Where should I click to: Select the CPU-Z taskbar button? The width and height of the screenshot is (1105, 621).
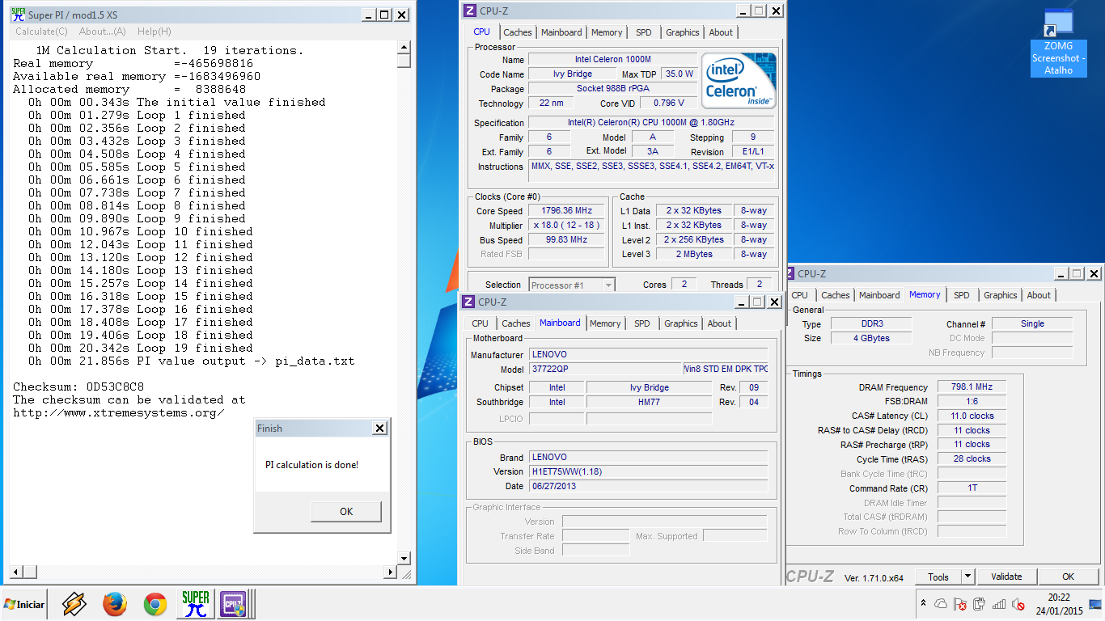234,604
